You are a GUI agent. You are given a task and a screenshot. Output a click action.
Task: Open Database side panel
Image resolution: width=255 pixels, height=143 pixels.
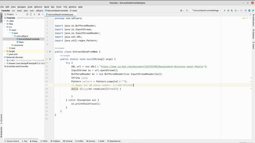click(253, 34)
